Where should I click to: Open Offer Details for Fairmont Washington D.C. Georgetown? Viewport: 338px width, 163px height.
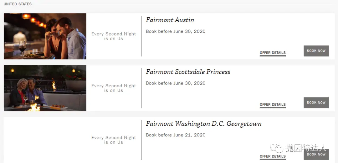coord(273,156)
